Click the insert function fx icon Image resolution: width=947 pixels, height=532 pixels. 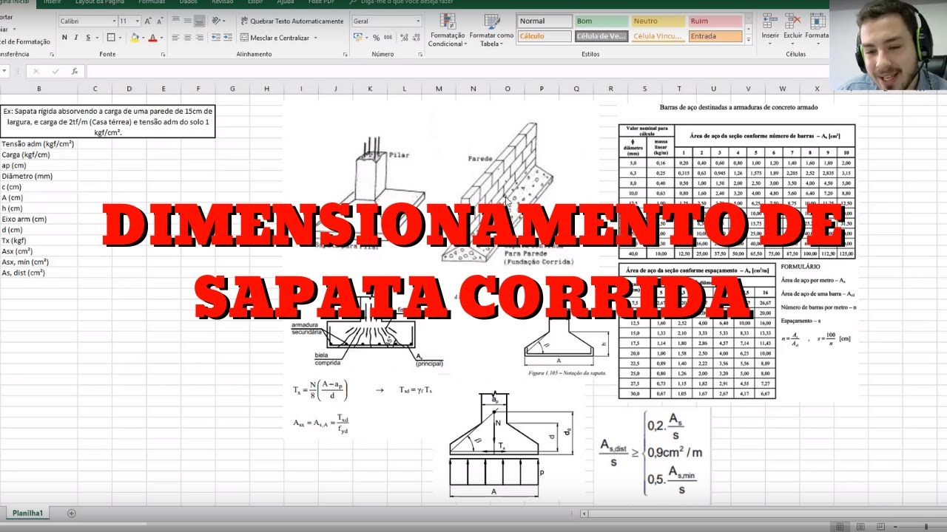click(x=74, y=71)
